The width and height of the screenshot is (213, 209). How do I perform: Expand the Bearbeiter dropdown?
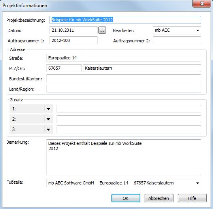click(198, 30)
